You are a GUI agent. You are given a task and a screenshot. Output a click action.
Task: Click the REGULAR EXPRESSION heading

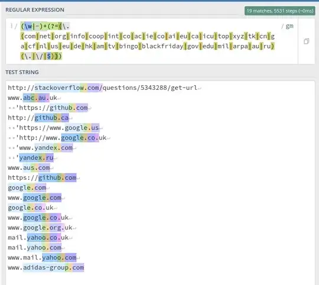[x=35, y=10]
